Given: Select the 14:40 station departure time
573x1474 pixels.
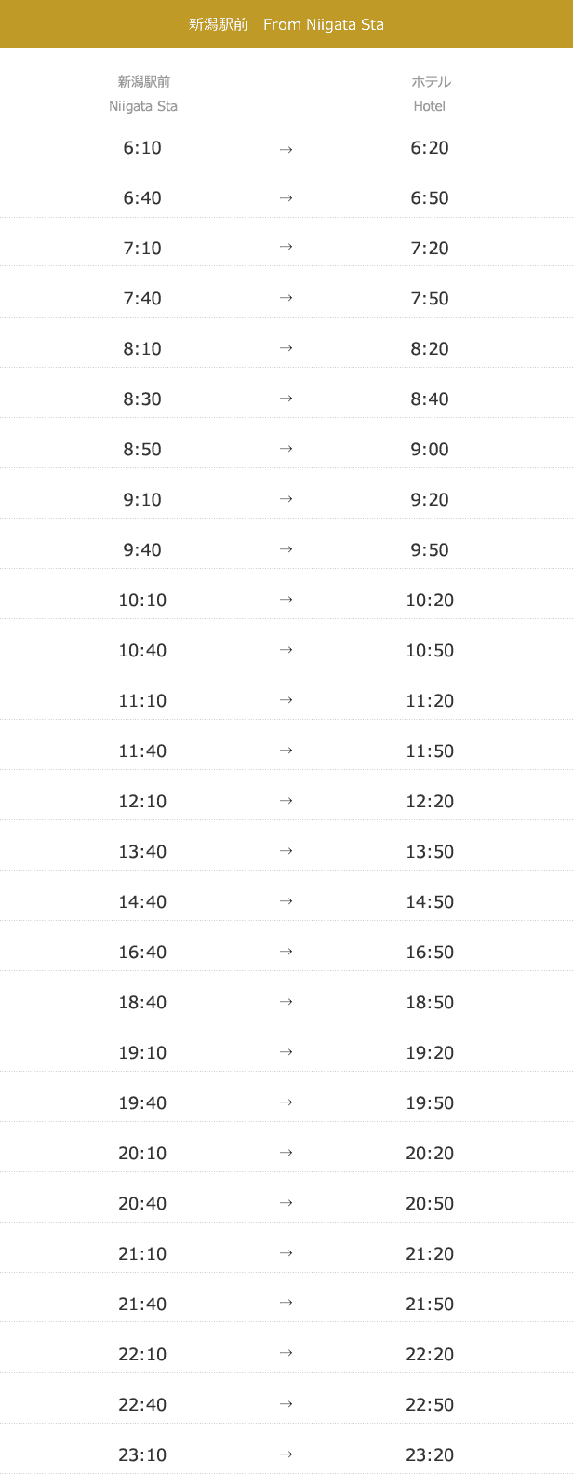Looking at the screenshot, I should point(142,902).
